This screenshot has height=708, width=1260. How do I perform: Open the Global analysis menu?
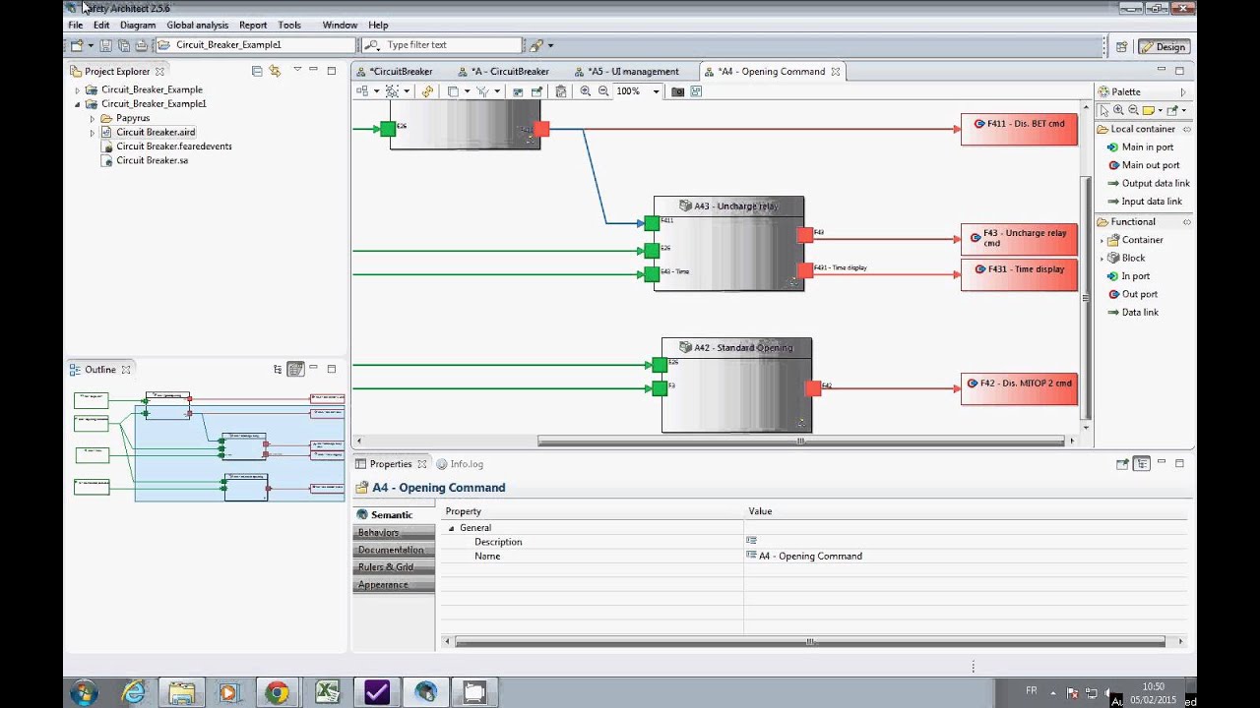pyautogui.click(x=198, y=25)
